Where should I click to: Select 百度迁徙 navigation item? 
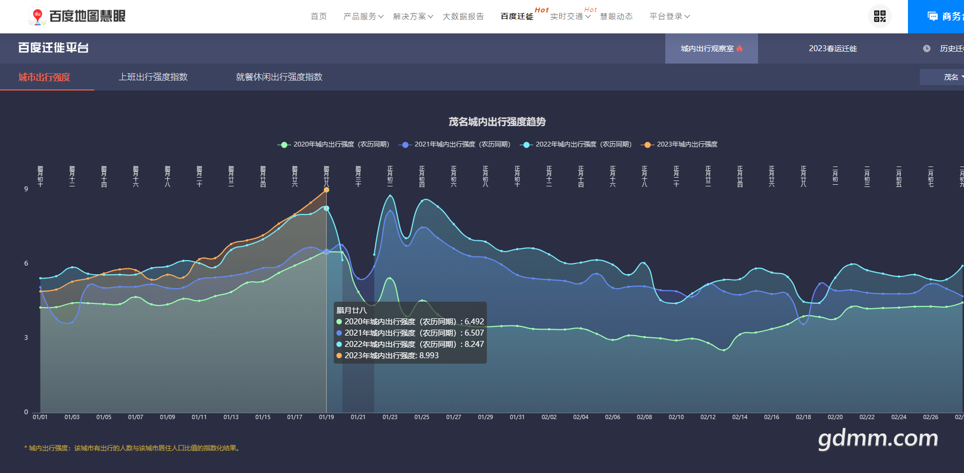[517, 17]
